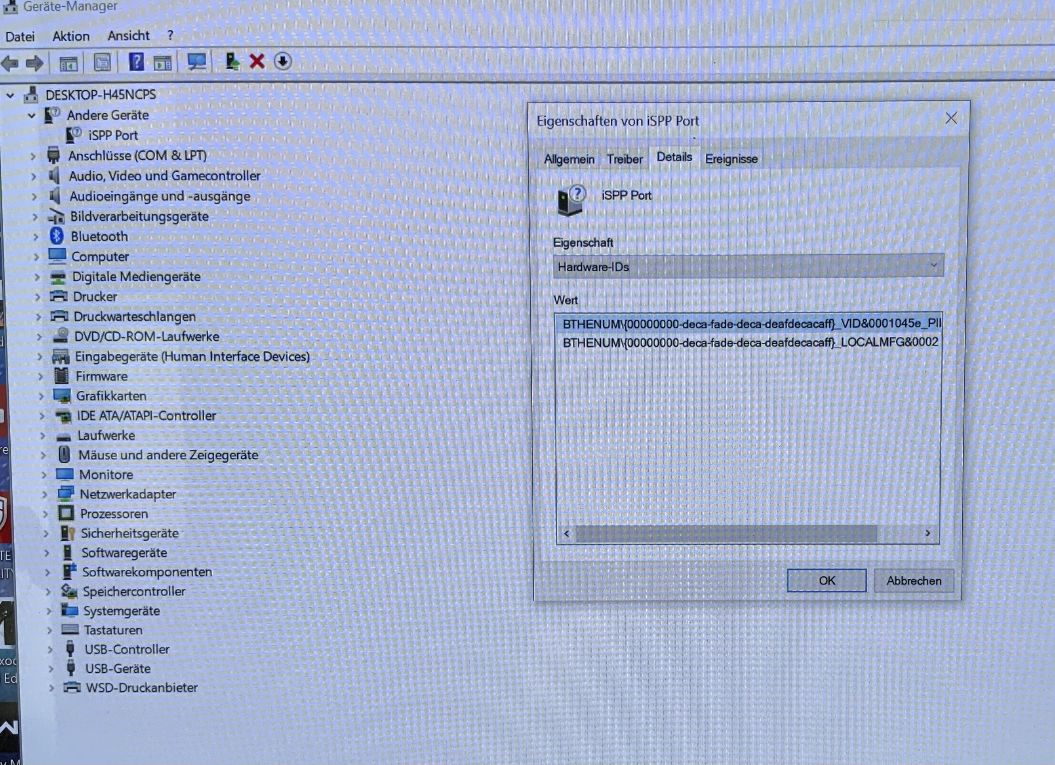Click the Abbrechen button
This screenshot has width=1055, height=765.
coord(913,581)
